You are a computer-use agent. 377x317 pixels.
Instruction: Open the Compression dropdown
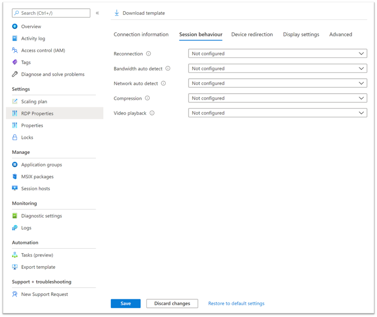[277, 98]
